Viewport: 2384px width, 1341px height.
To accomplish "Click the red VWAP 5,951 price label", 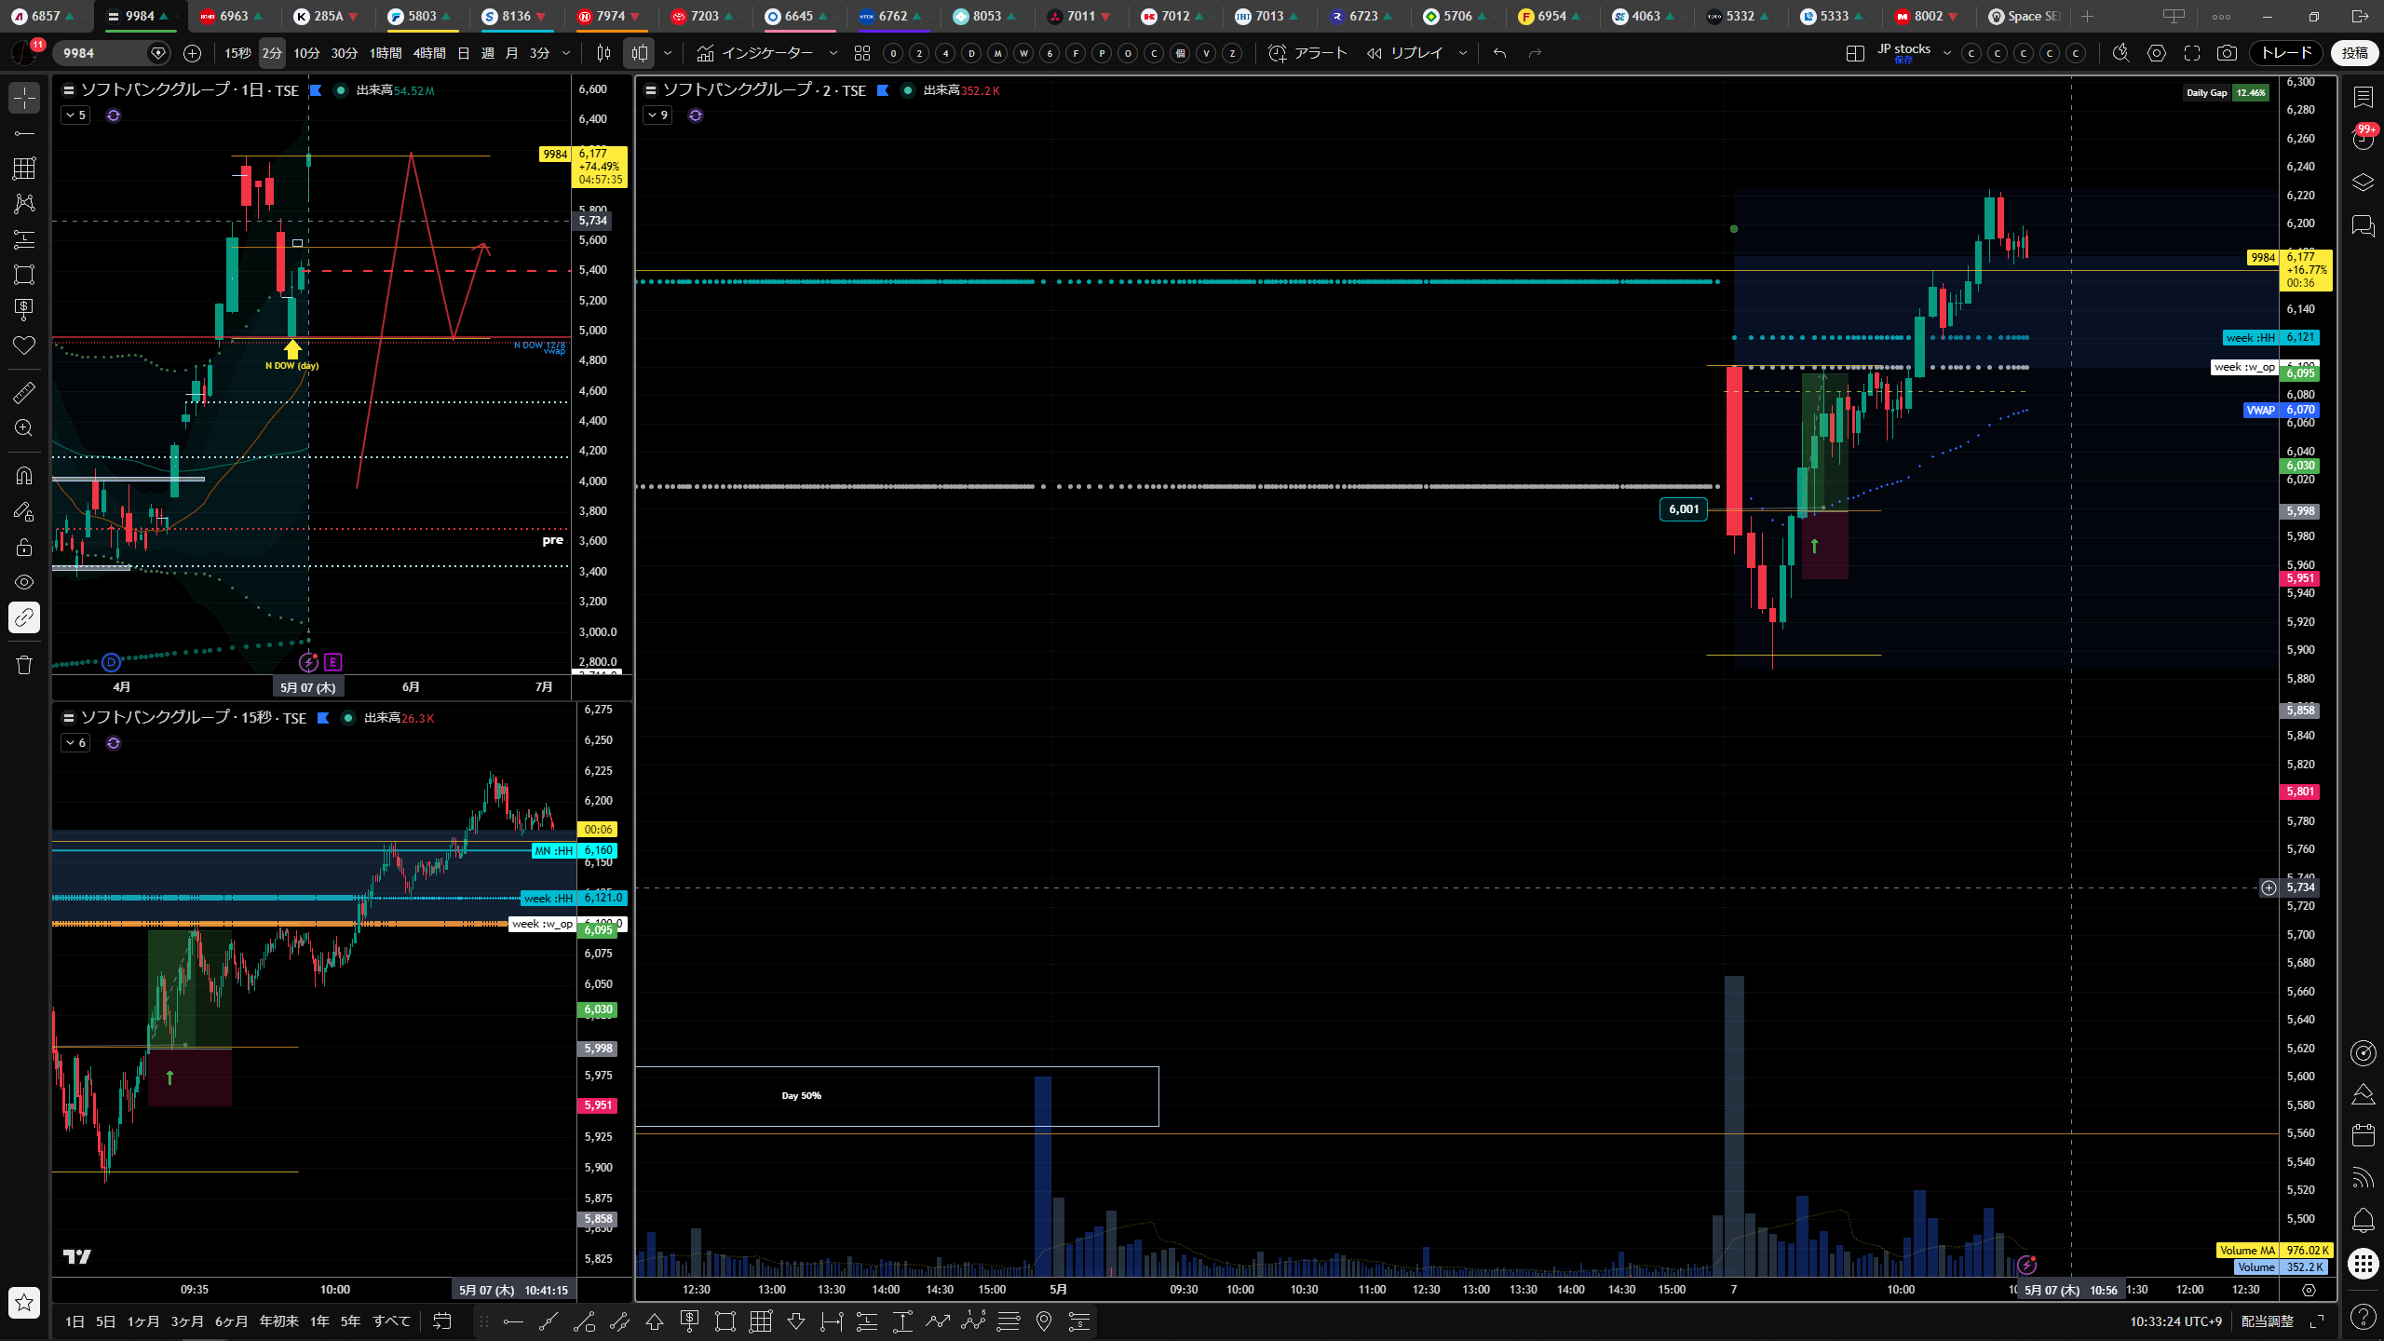I will [2300, 578].
